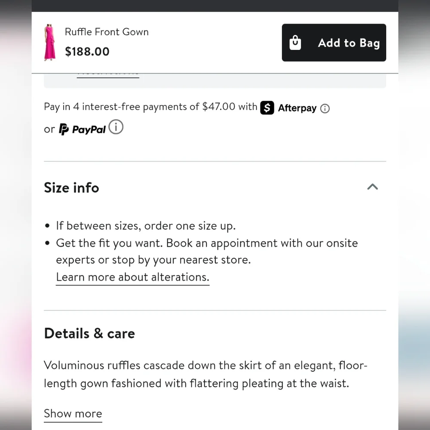
Task: Open Learn more about alterations link
Action: (x=132, y=277)
